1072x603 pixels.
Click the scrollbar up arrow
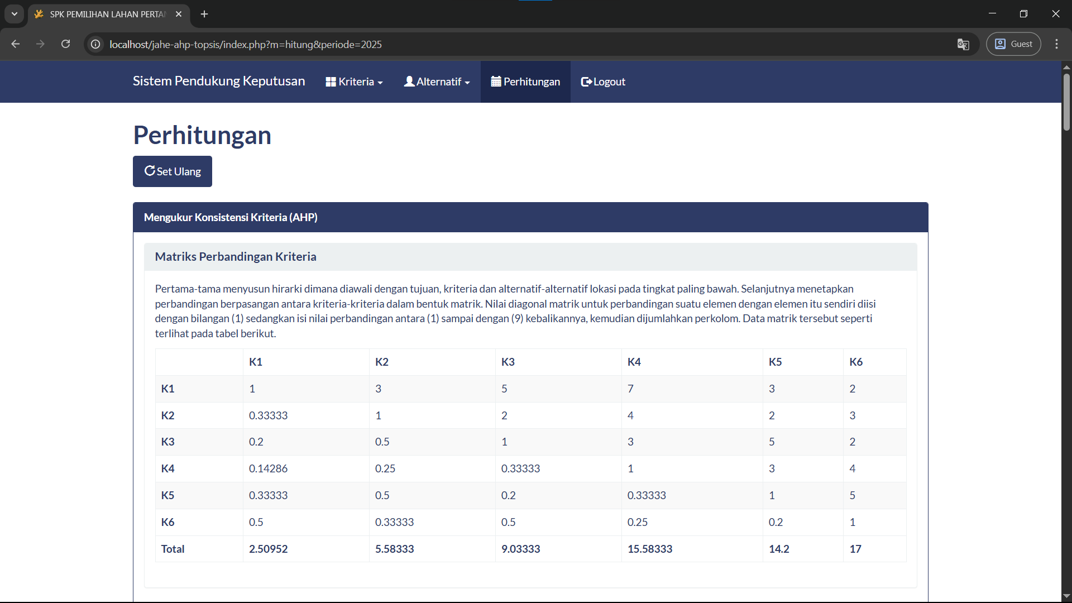tap(1066, 66)
